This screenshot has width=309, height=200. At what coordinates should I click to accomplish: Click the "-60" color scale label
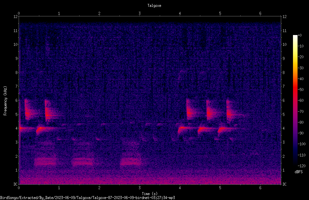[x=300, y=100]
